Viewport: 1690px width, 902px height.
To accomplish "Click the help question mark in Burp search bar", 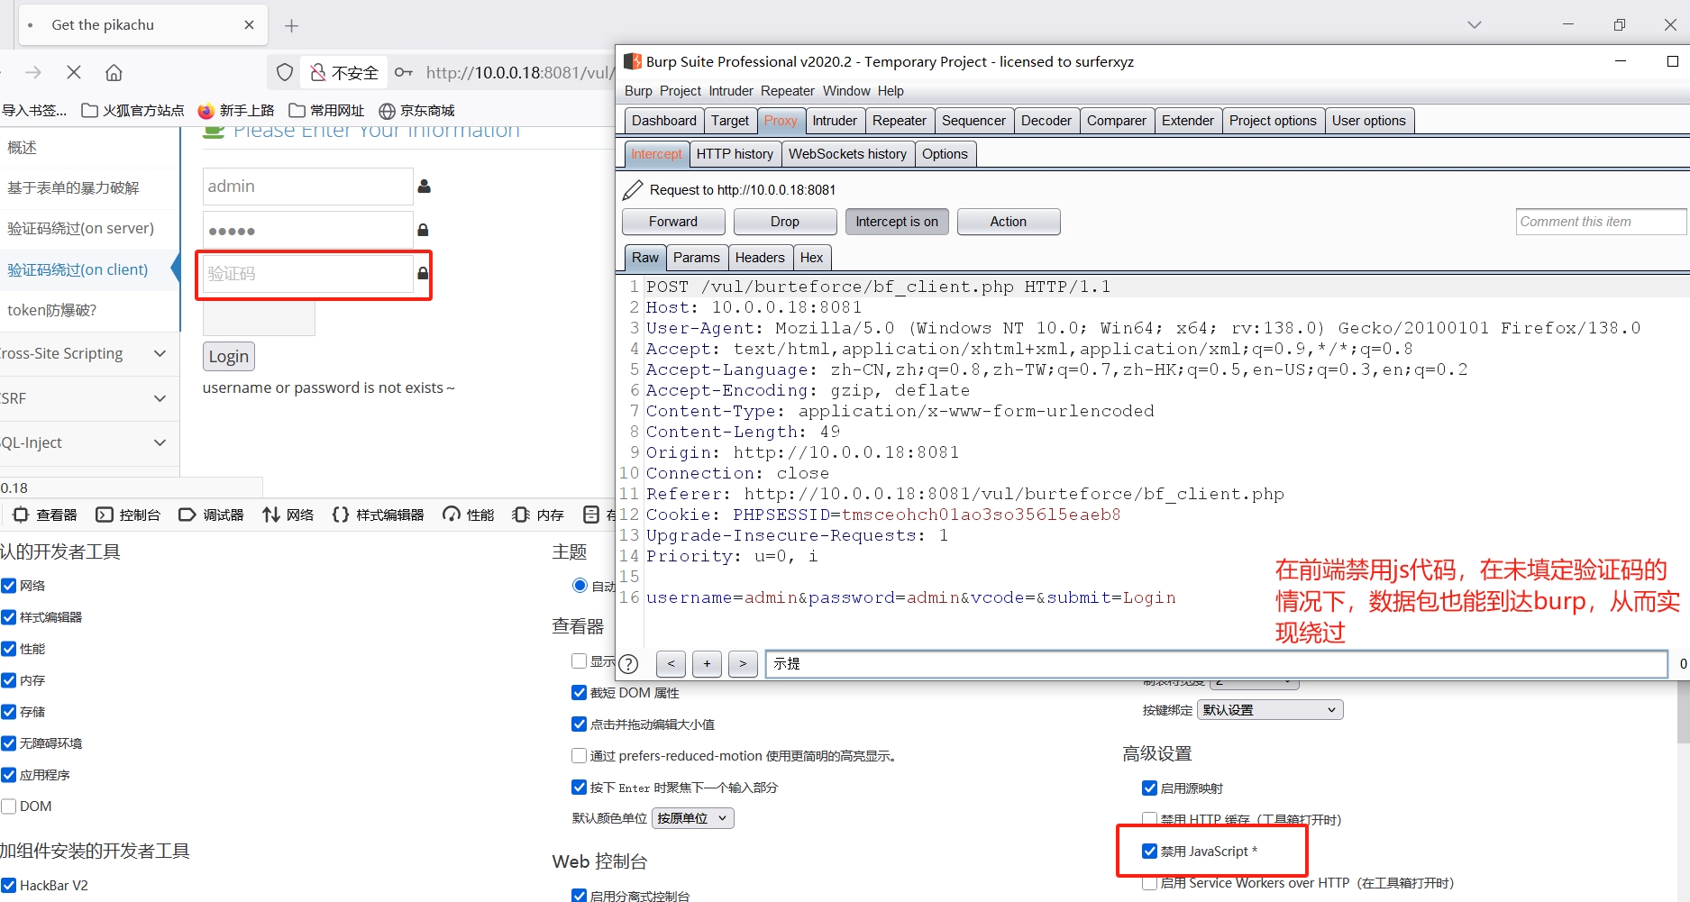I will [629, 664].
